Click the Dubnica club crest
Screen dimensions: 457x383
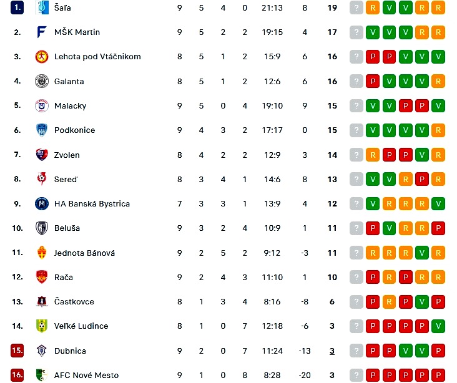tap(42, 351)
